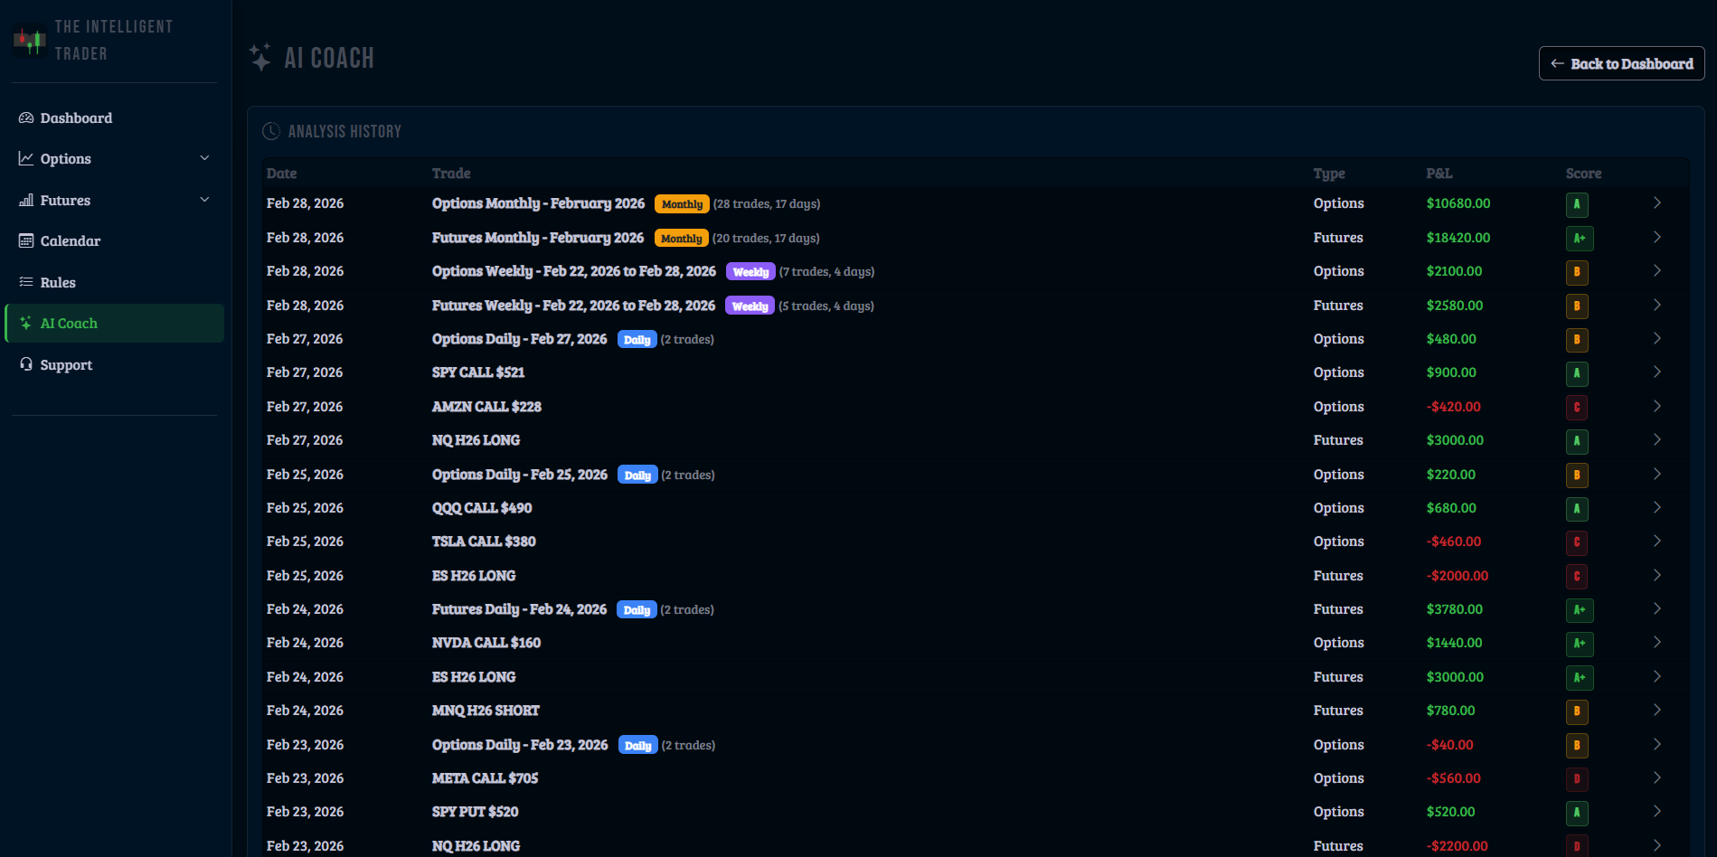The height and width of the screenshot is (857, 1717).
Task: Switch to the AI Coach section
Action: pos(68,323)
